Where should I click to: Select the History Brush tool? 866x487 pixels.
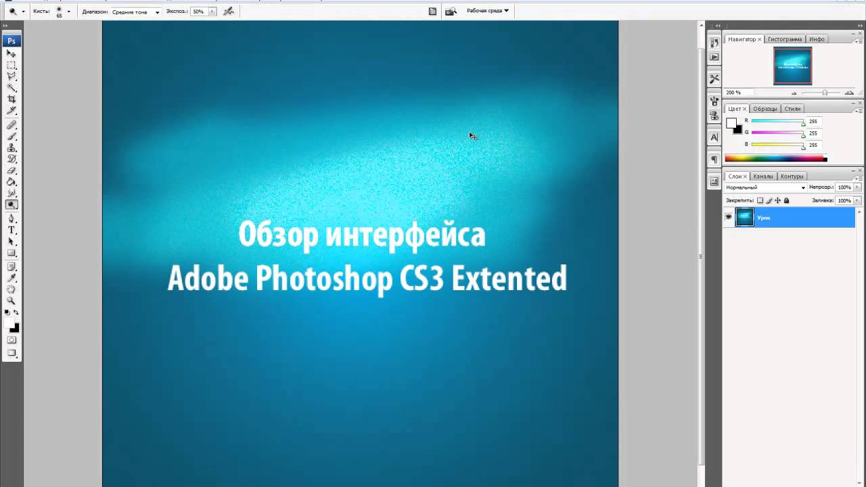12,159
